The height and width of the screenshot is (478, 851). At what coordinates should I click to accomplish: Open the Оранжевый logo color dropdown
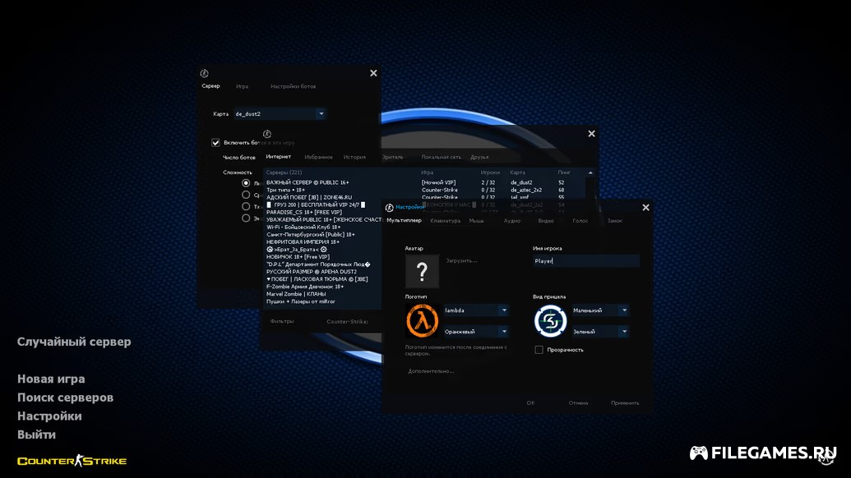[476, 332]
